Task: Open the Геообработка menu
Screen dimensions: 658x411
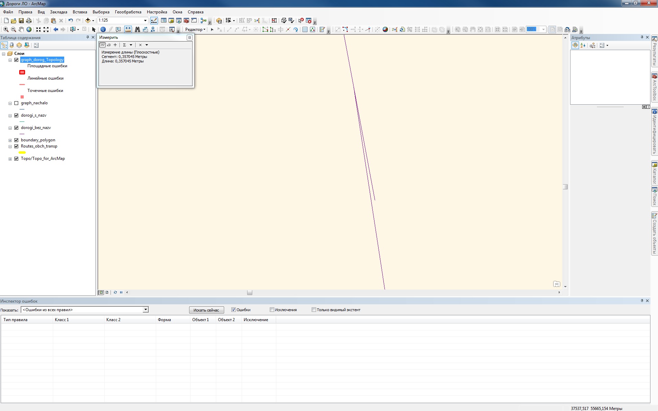Action: (128, 12)
